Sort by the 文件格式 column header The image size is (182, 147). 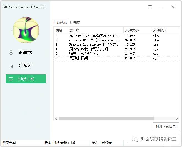(x=165, y=30)
